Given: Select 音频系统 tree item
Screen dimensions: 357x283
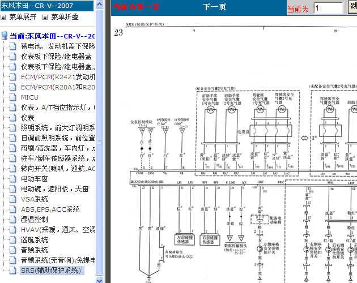Looking at the screenshot, I should click(35, 250).
